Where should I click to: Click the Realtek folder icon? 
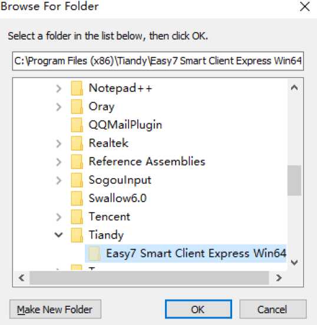coord(77,143)
